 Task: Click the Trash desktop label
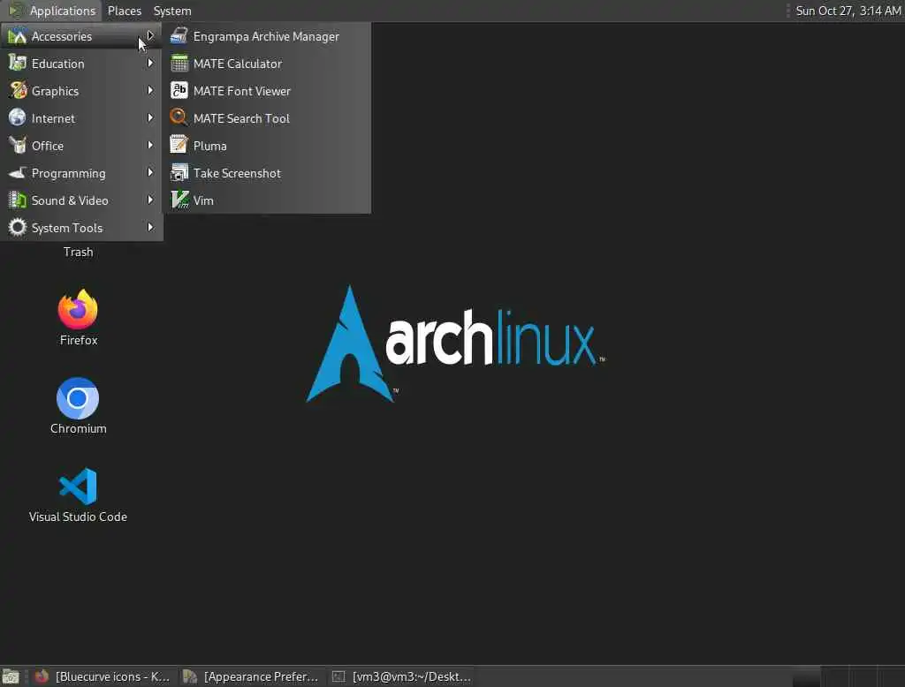[78, 252]
